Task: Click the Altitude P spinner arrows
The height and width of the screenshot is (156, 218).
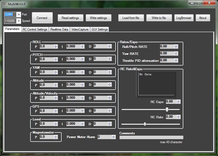Action: (x=56, y=85)
